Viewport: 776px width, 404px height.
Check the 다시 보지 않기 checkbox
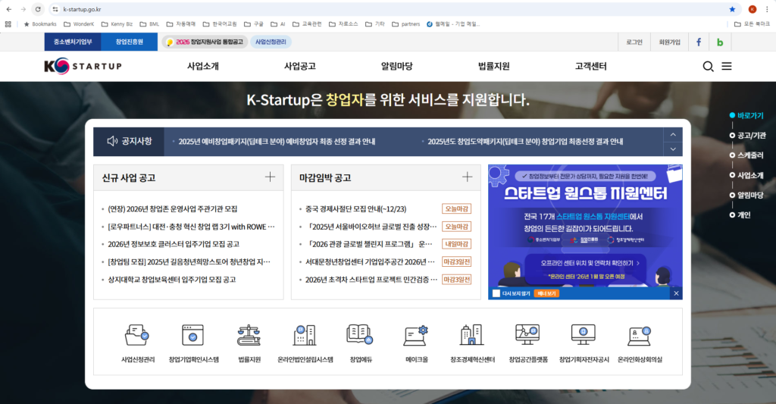(496, 293)
